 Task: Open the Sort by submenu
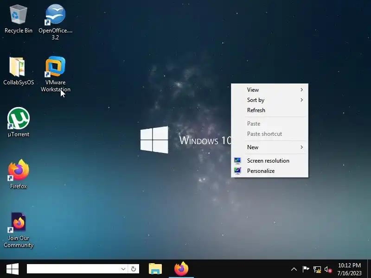point(270,100)
